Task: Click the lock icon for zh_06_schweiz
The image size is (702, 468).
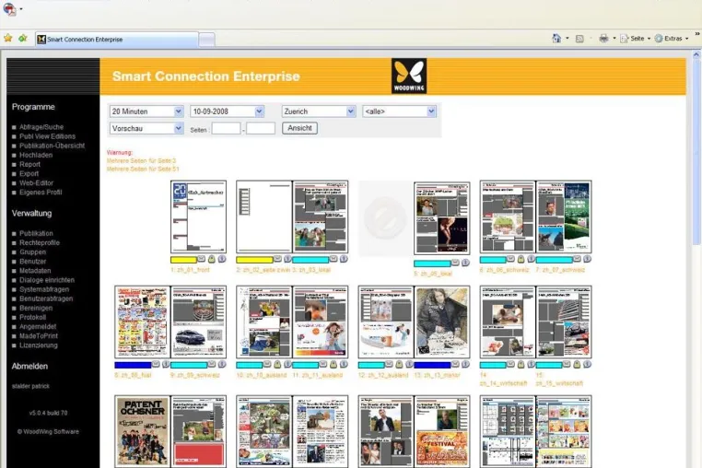Action: coord(521,259)
